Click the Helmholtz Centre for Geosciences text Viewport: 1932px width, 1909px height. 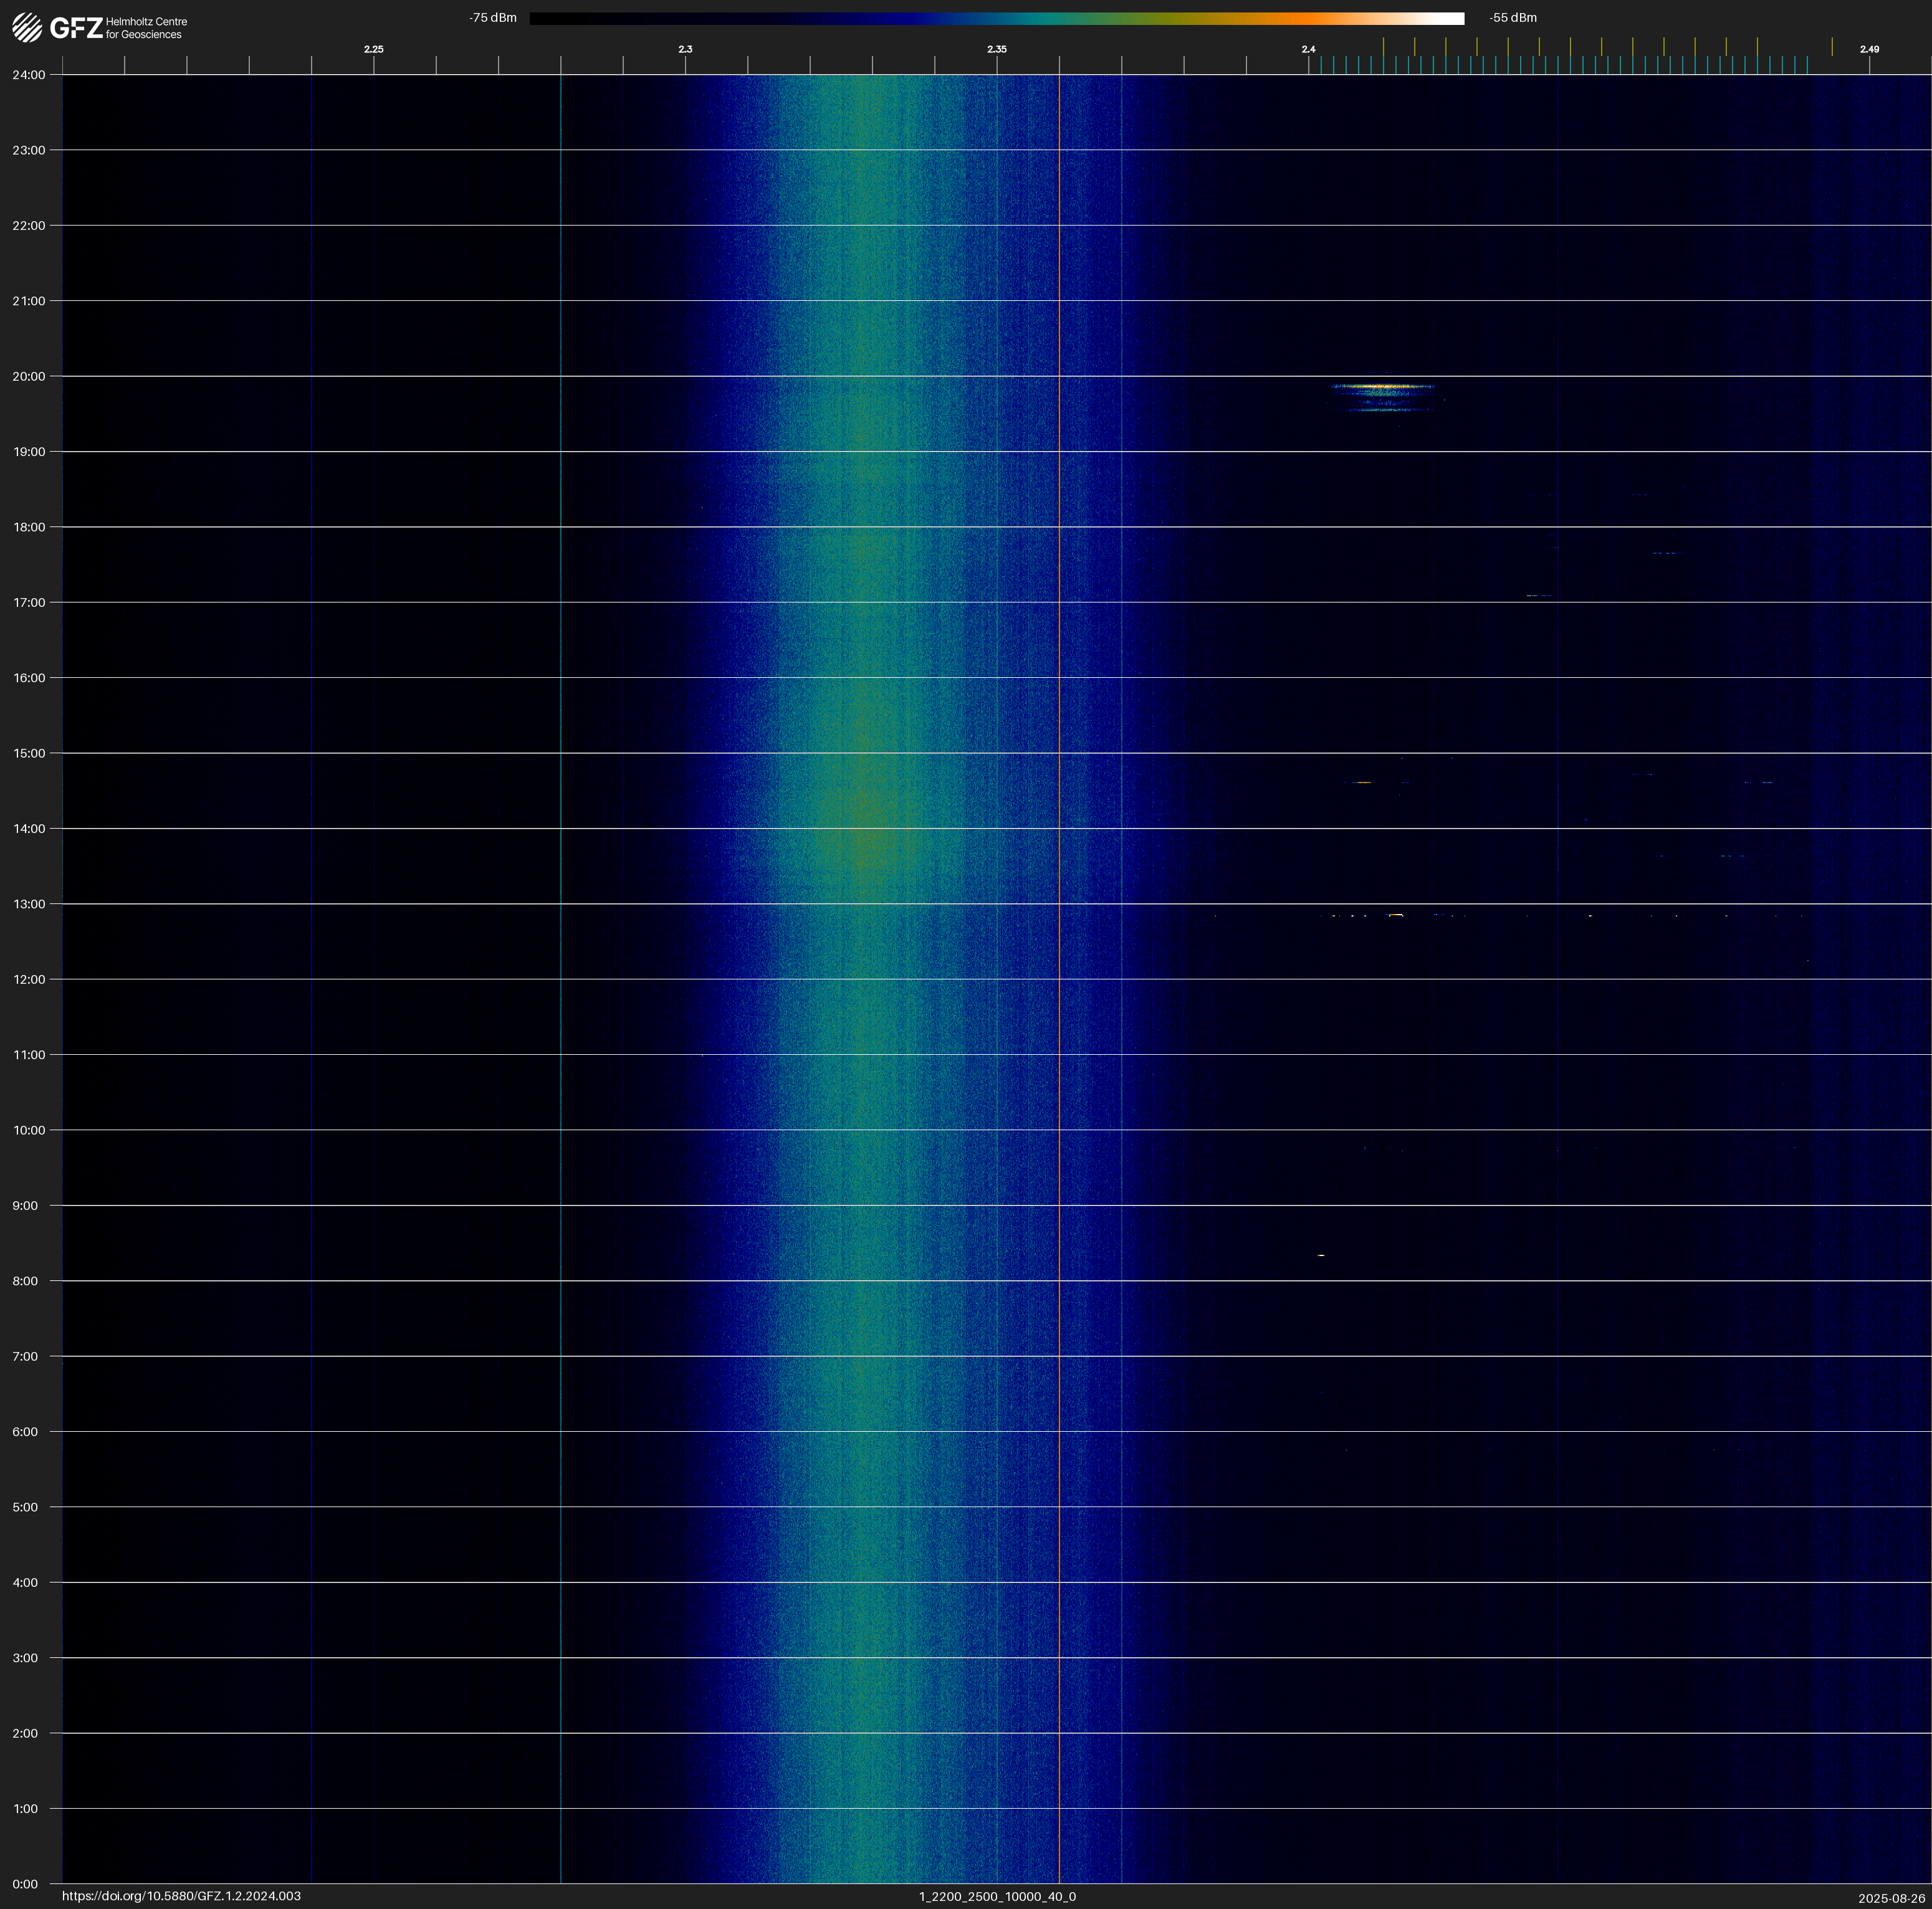point(146,28)
